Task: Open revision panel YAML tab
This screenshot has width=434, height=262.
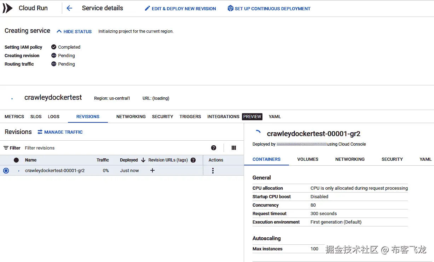Action: 426,159
